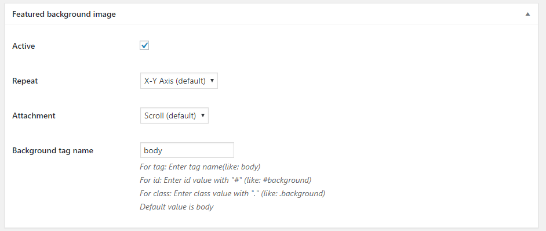
Task: Click the 'Default value is body' hint
Action: (x=177, y=207)
